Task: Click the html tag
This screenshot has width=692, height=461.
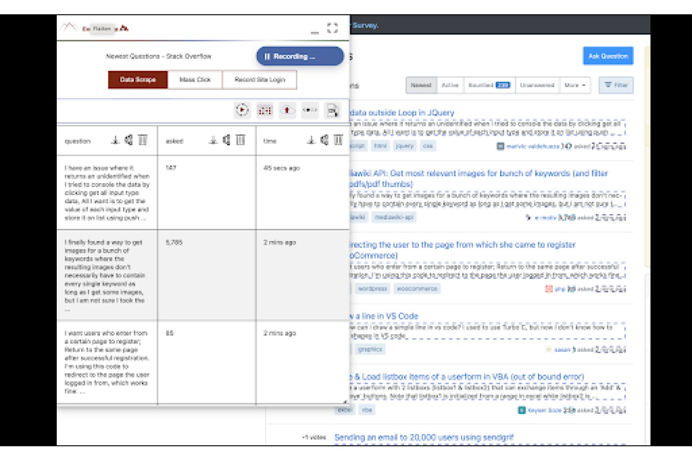Action: coord(380,146)
